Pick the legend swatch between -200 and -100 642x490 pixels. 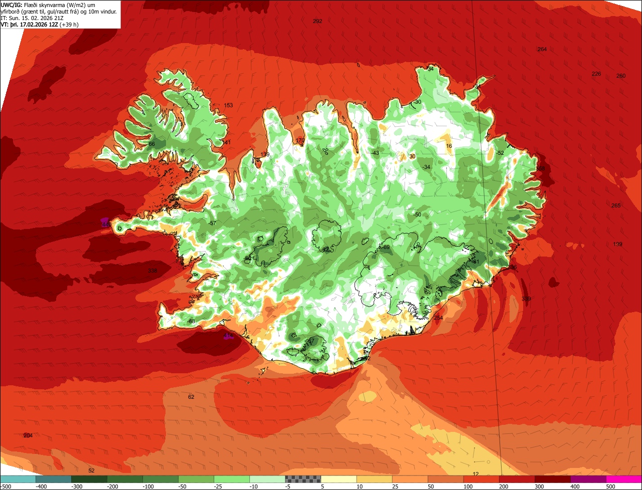125,479
